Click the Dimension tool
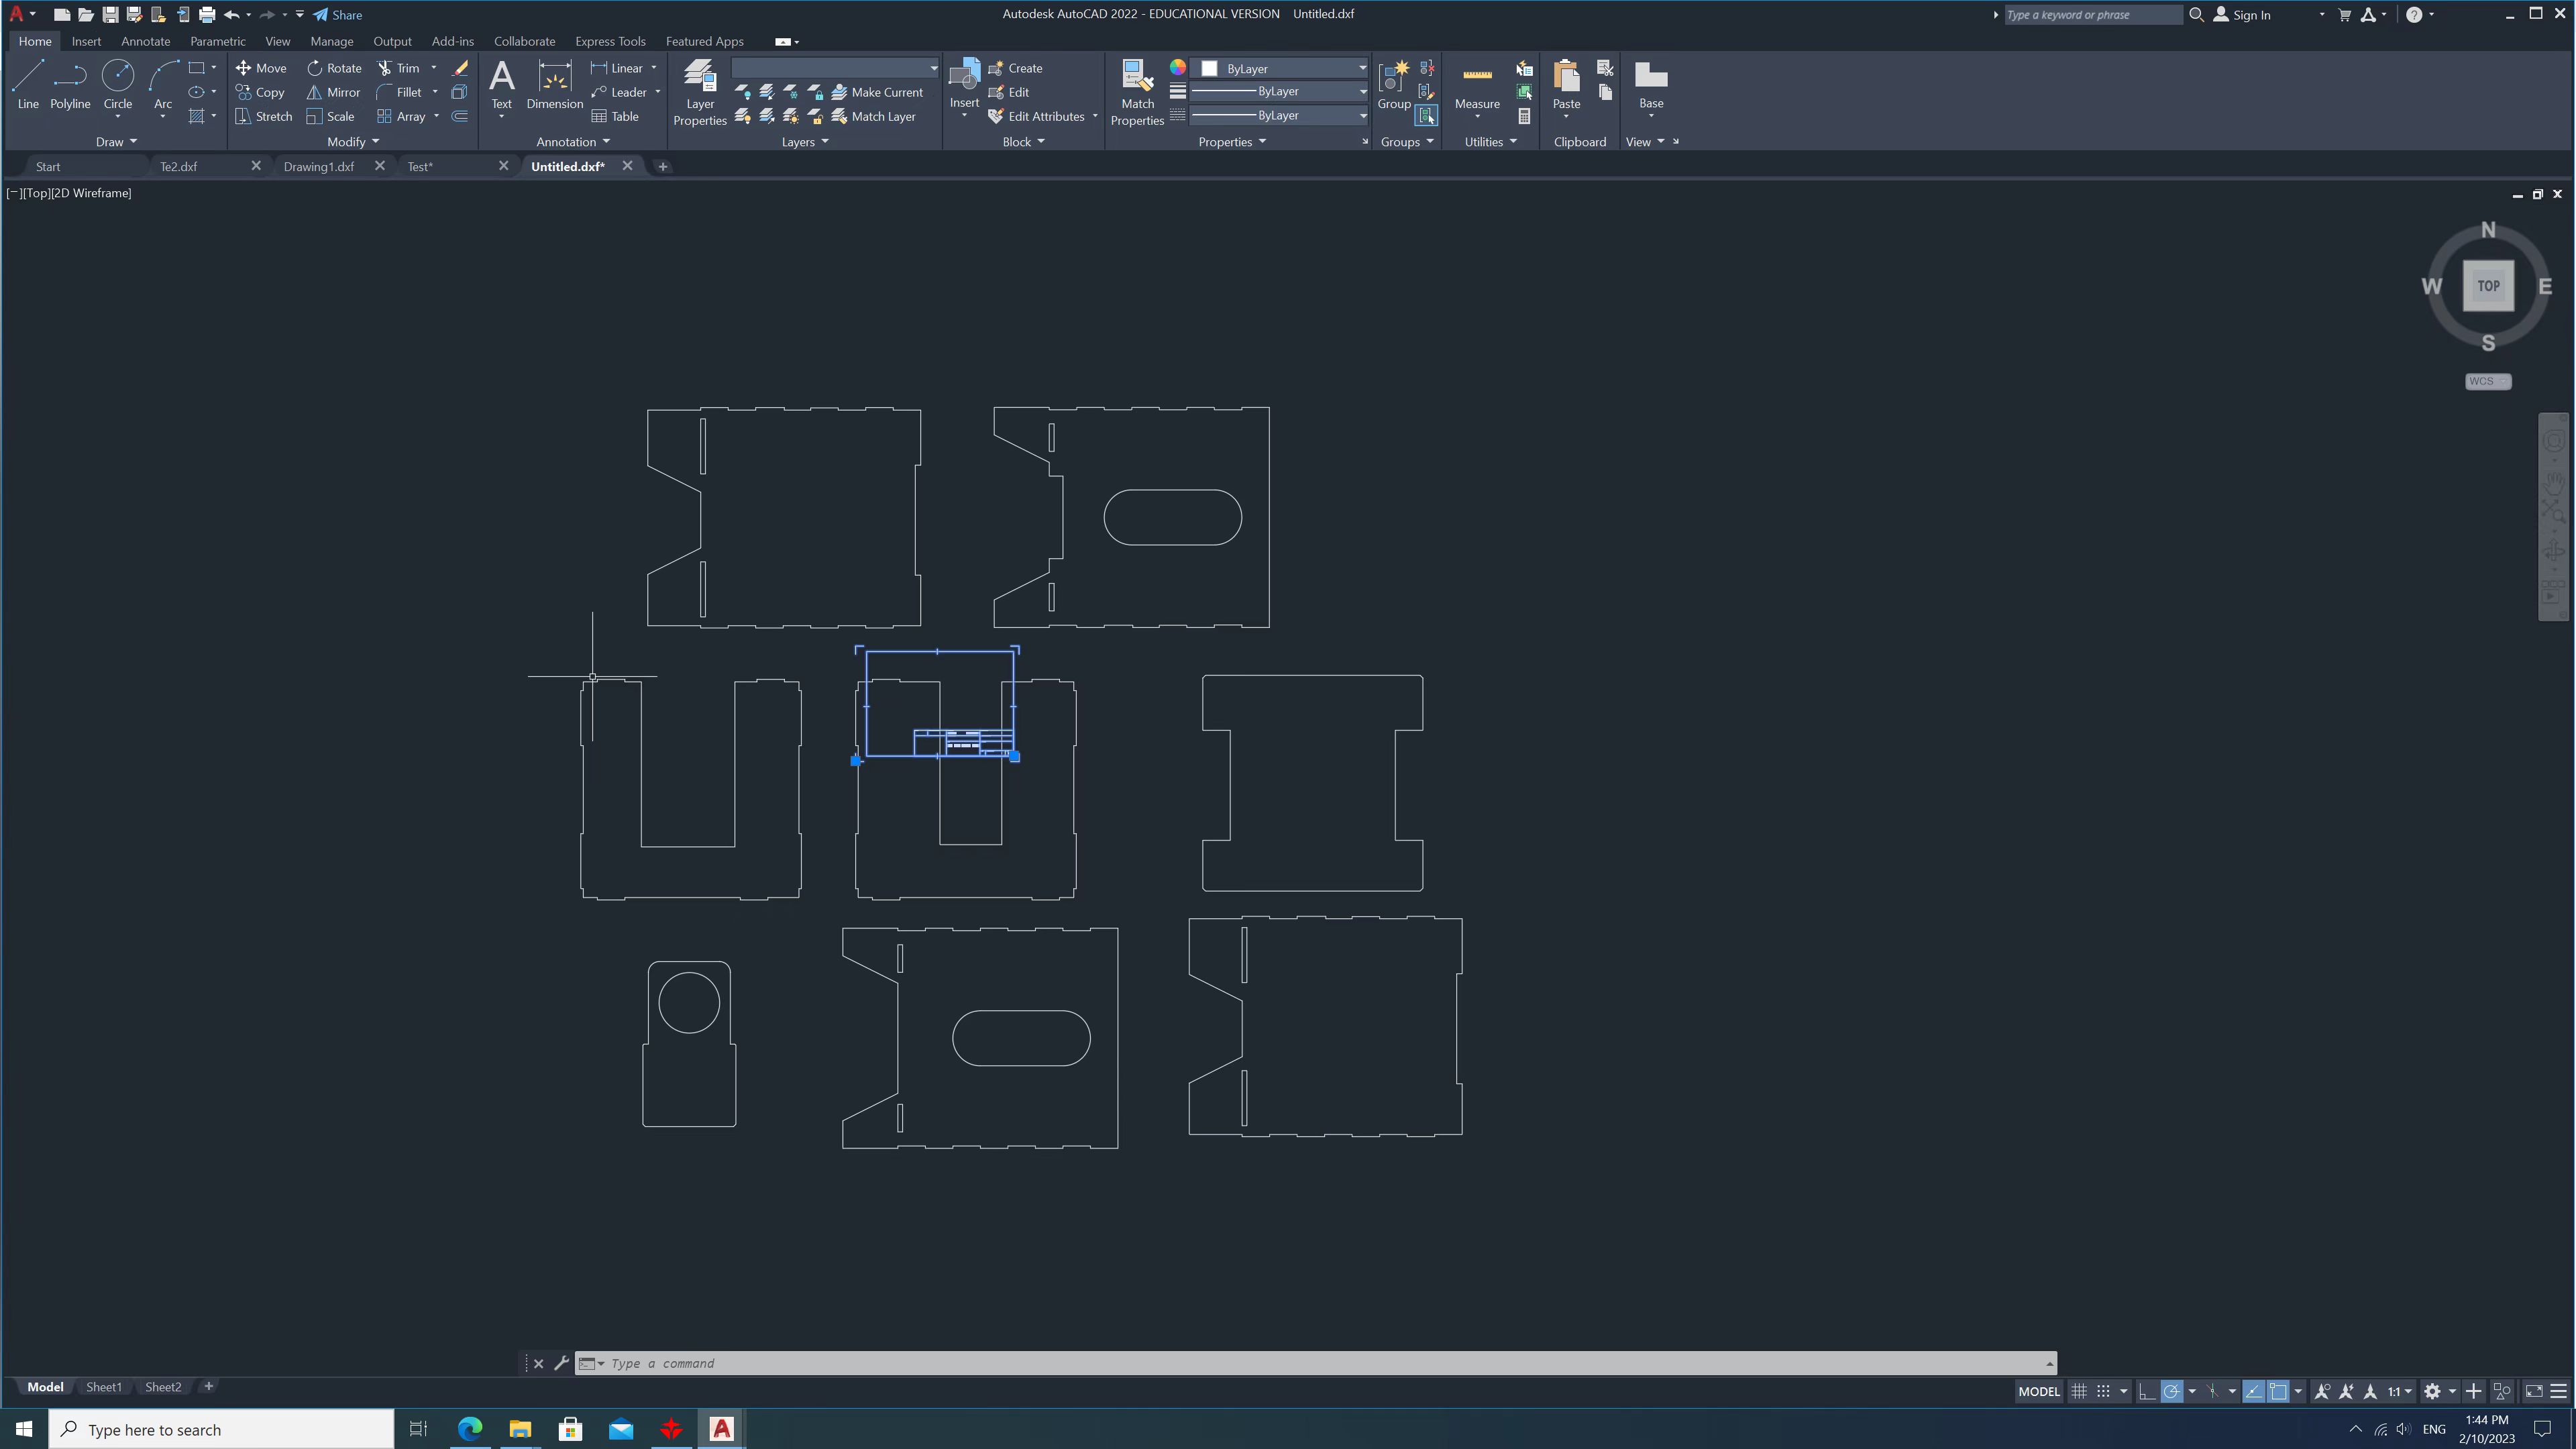2576x1449 pixels. (554, 84)
